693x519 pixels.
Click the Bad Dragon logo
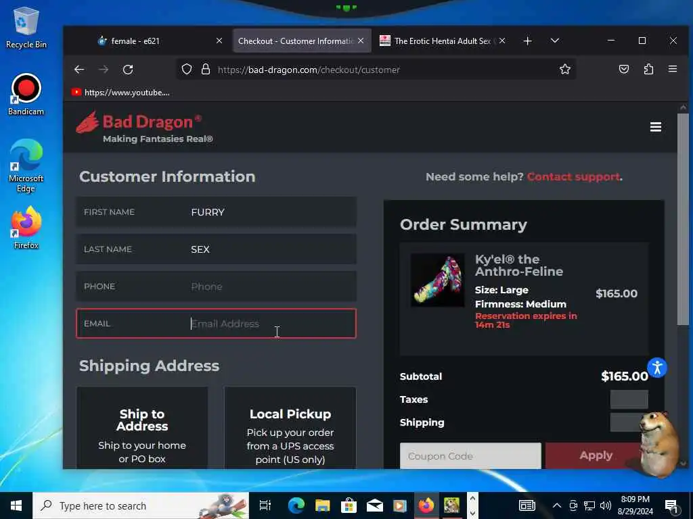[x=145, y=127]
